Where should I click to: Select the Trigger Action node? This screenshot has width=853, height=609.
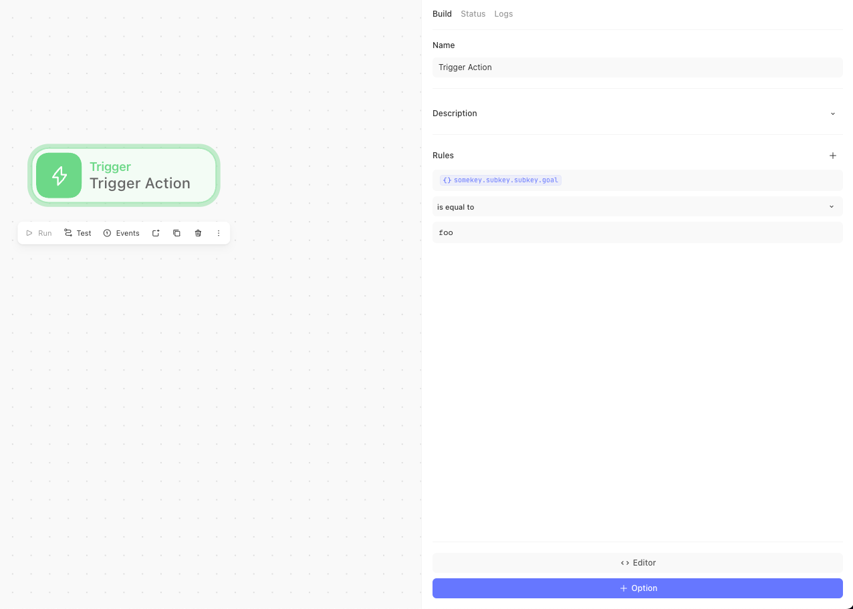coord(124,176)
